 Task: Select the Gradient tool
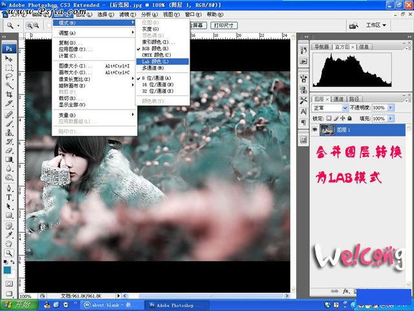[x=8, y=159]
